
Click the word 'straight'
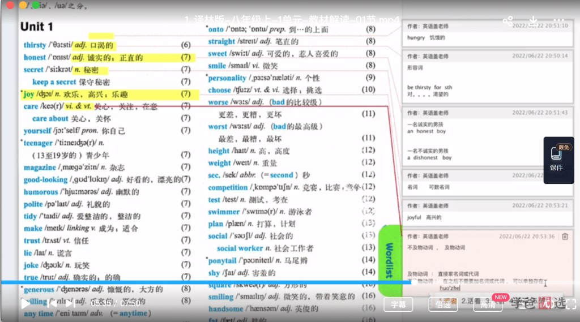(221, 41)
